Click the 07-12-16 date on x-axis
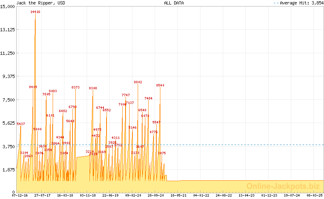324x199 pixels. 20,195
